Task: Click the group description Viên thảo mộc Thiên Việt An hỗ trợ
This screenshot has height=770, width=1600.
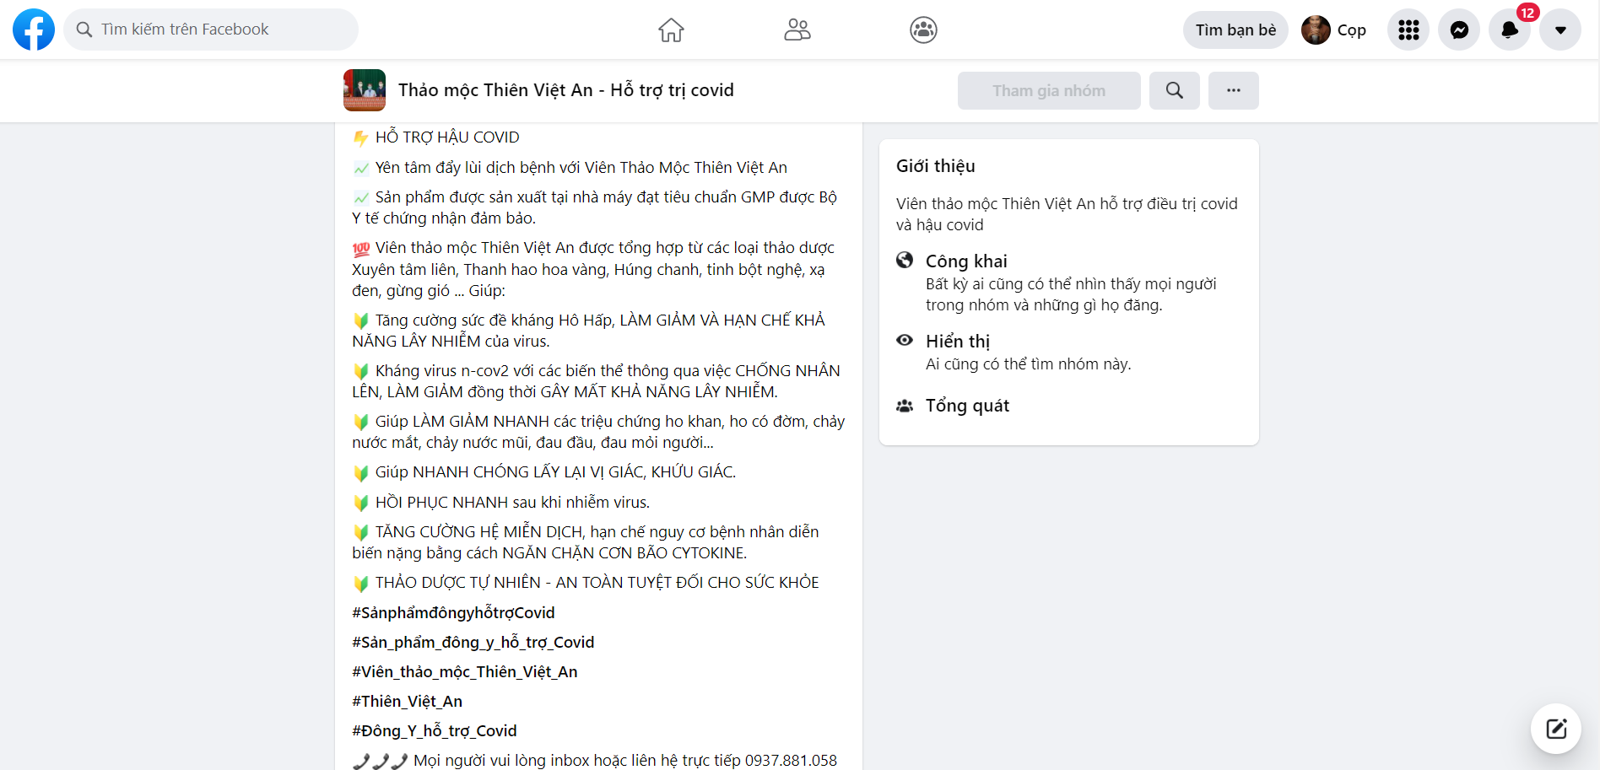Action: (x=1067, y=214)
